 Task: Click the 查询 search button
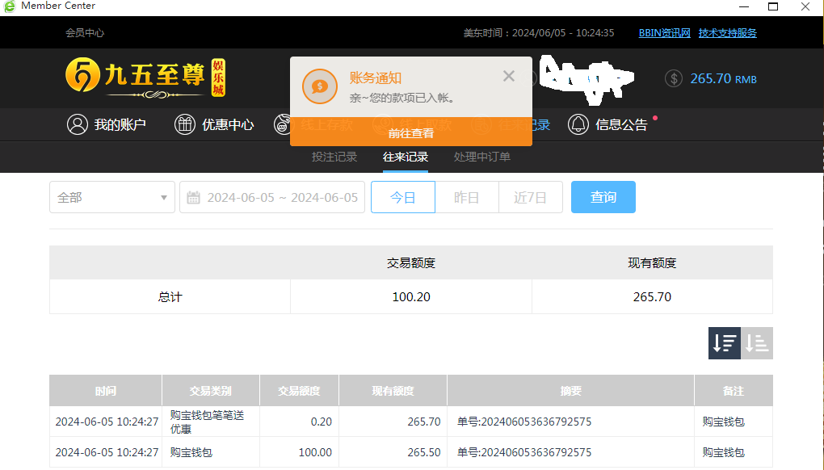603,196
